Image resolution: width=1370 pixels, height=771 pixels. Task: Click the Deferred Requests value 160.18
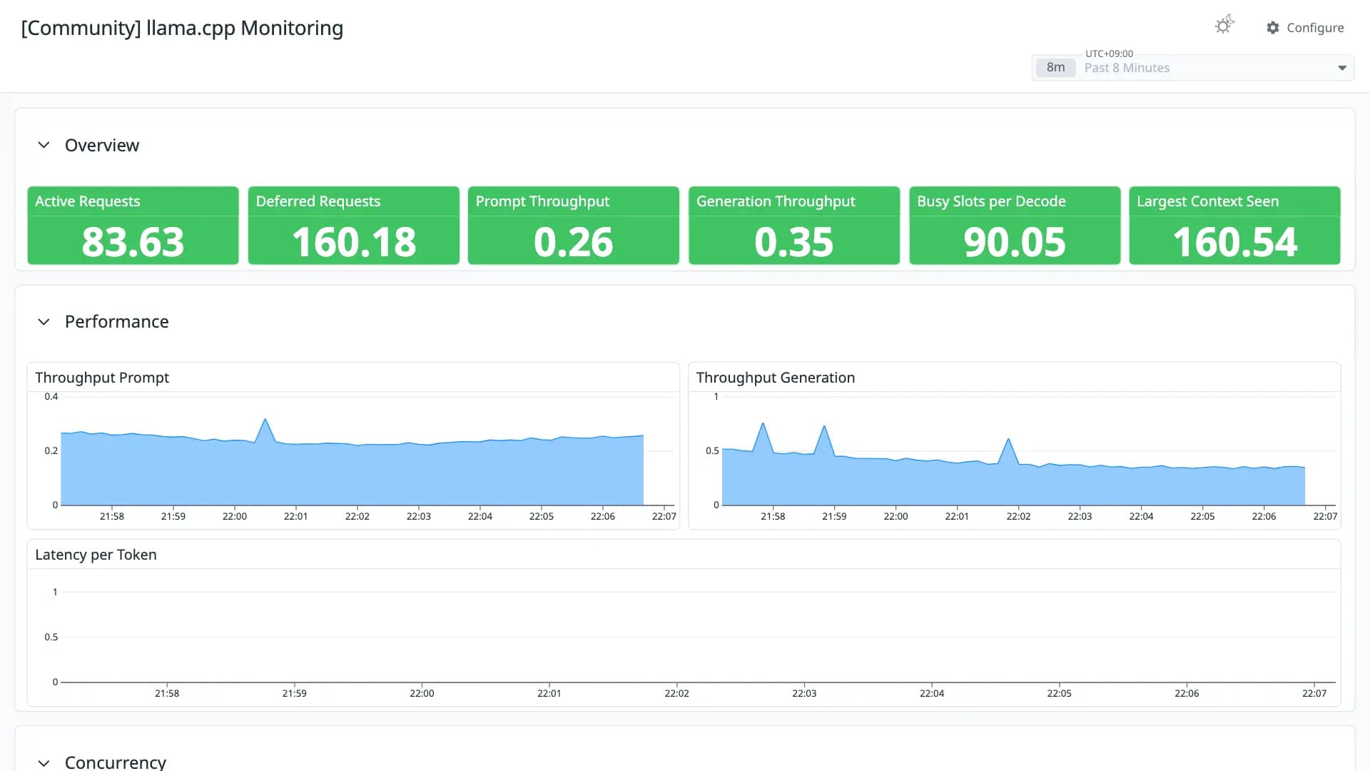pyautogui.click(x=354, y=242)
